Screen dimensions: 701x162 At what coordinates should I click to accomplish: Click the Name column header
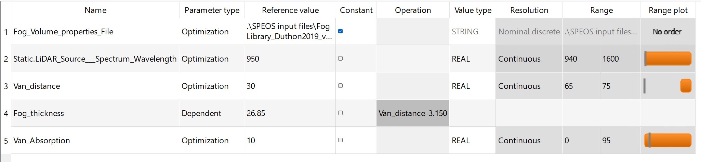coord(95,10)
